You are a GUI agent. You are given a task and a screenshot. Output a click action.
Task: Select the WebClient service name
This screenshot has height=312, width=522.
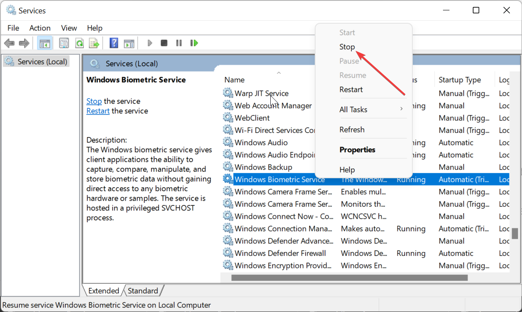(252, 117)
